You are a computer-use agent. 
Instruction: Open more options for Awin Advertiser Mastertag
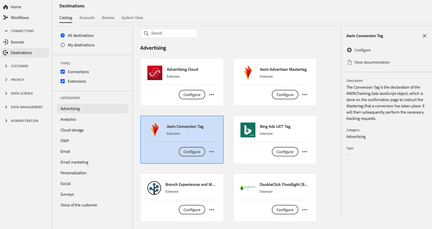pos(305,95)
